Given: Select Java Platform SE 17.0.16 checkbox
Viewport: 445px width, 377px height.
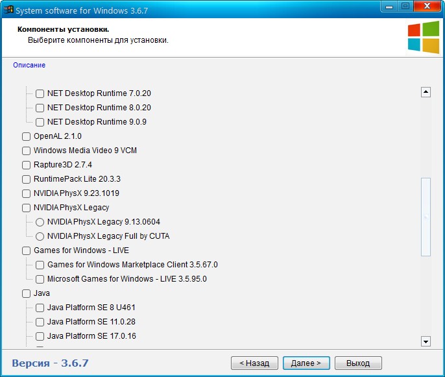Looking at the screenshot, I should [x=40, y=336].
